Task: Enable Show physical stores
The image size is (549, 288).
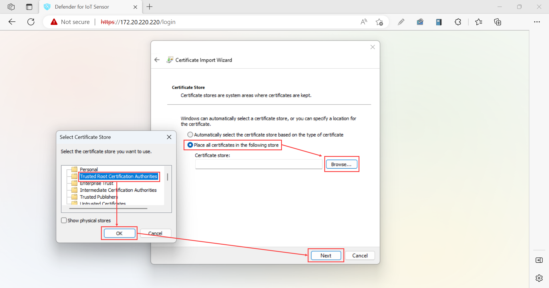Action: [x=64, y=220]
